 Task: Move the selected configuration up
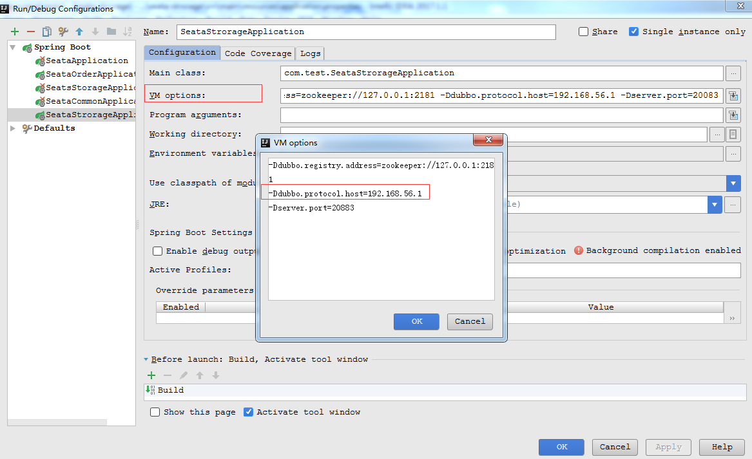pyautogui.click(x=79, y=31)
